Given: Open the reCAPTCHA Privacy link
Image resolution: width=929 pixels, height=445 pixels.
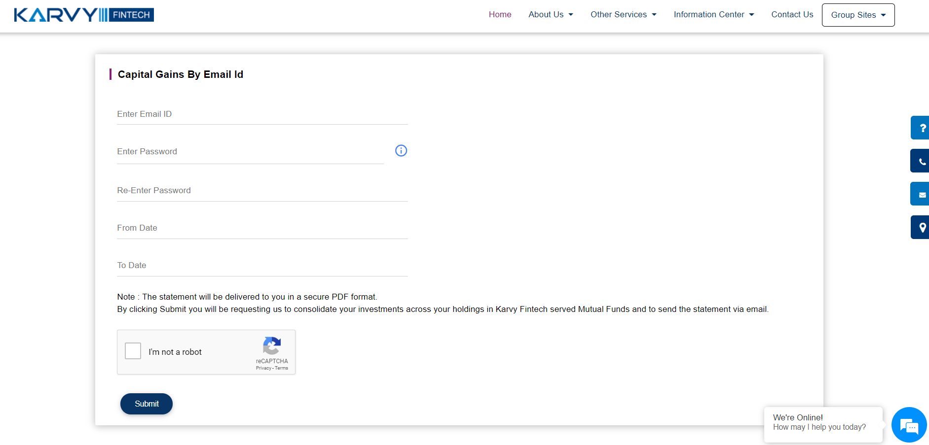Looking at the screenshot, I should coord(263,368).
